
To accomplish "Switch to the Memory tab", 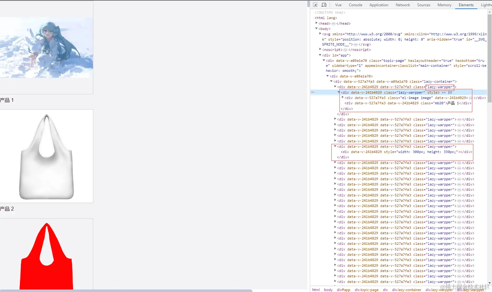I will point(444,5).
